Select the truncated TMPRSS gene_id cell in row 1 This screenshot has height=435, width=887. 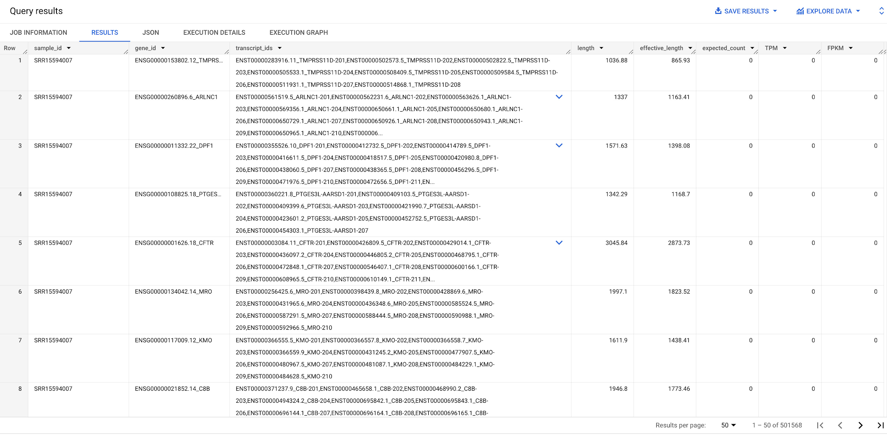179,60
